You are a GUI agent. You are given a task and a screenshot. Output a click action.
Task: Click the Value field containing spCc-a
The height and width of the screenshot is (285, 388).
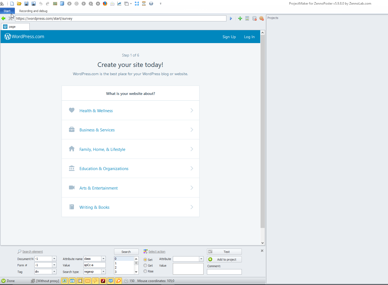coord(95,265)
